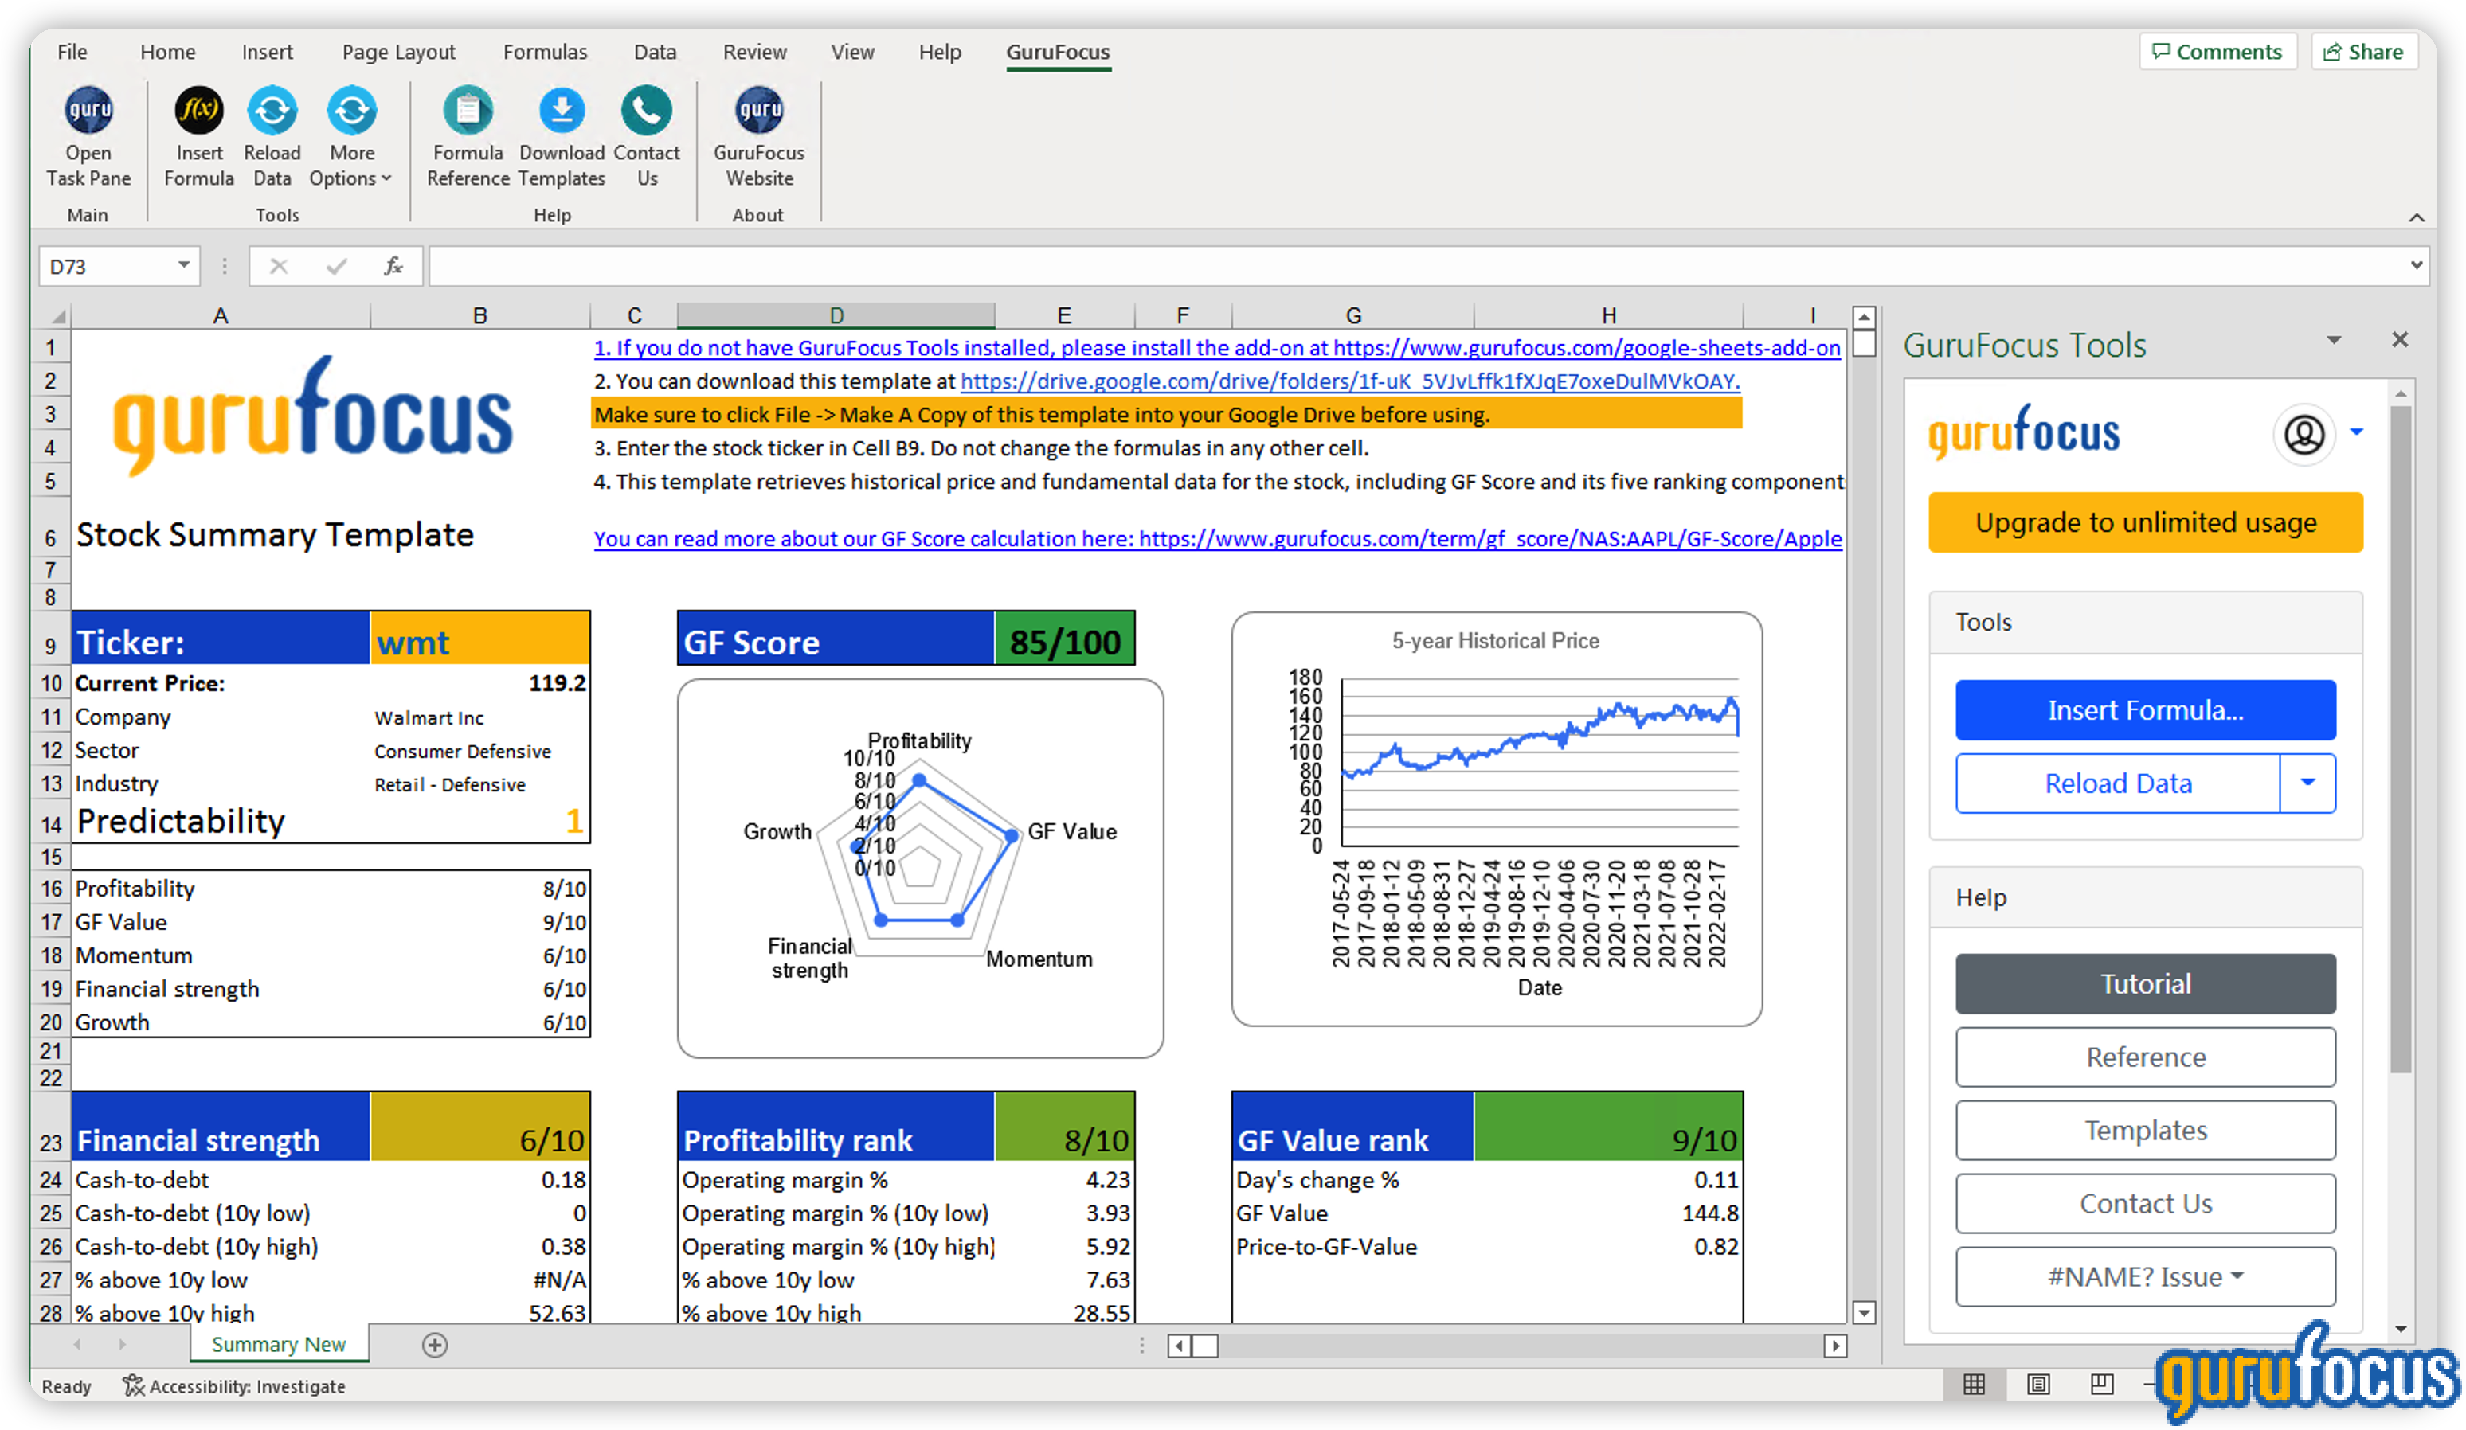Switch to the Insert ribbon tab

pos(267,52)
